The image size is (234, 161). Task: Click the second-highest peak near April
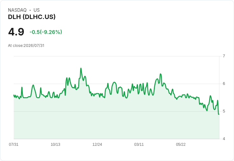tap(161, 74)
